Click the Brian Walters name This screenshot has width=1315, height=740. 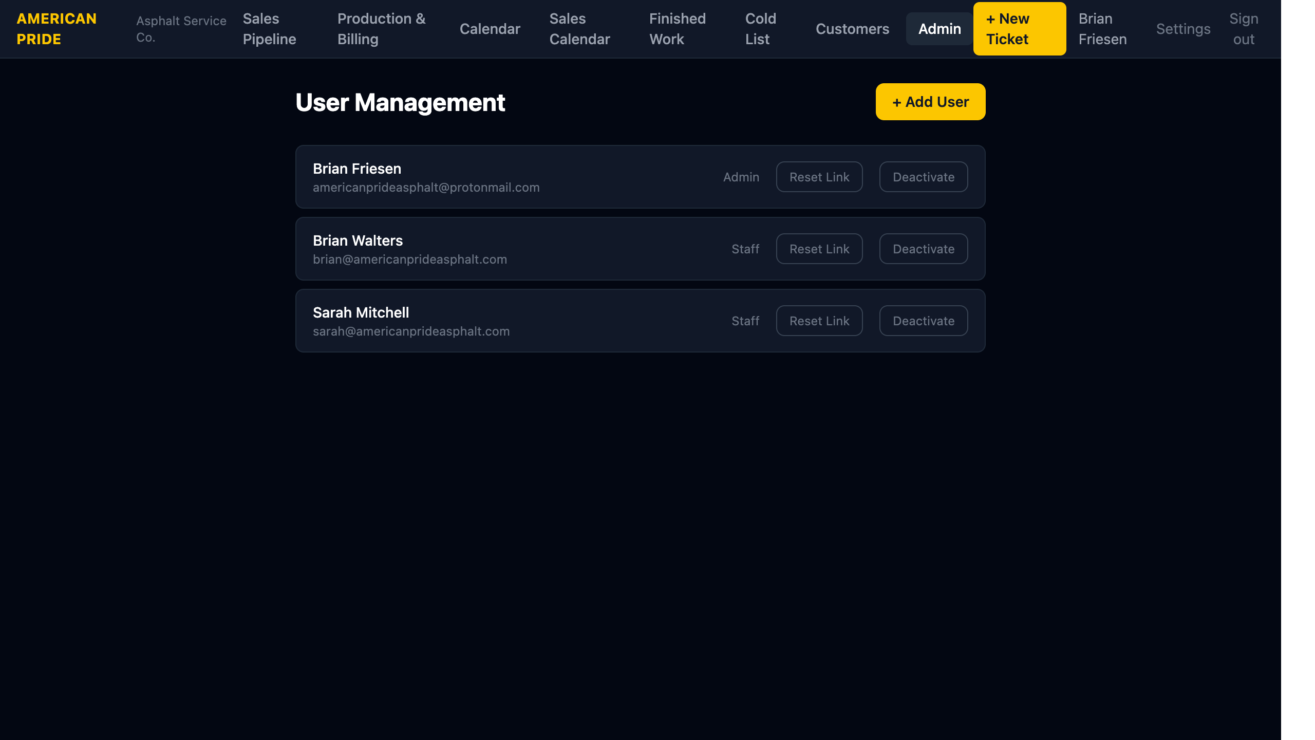pyautogui.click(x=358, y=240)
